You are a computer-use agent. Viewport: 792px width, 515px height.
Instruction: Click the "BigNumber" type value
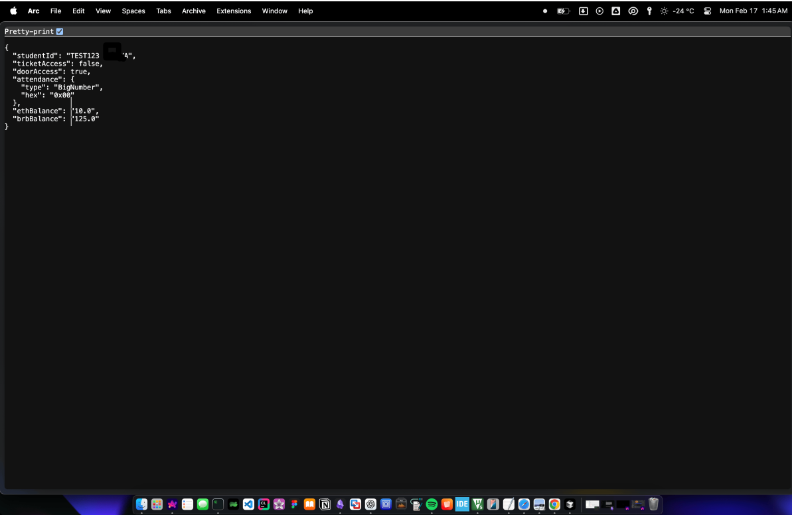pyautogui.click(x=76, y=87)
